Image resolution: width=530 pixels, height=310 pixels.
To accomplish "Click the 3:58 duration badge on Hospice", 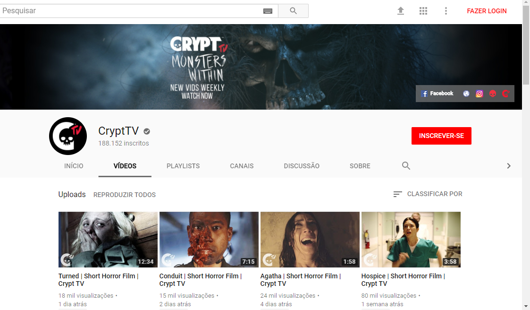I will click(x=450, y=262).
